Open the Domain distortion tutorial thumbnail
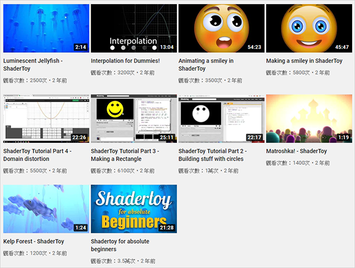The height and width of the screenshot is (268, 355). coord(46,119)
